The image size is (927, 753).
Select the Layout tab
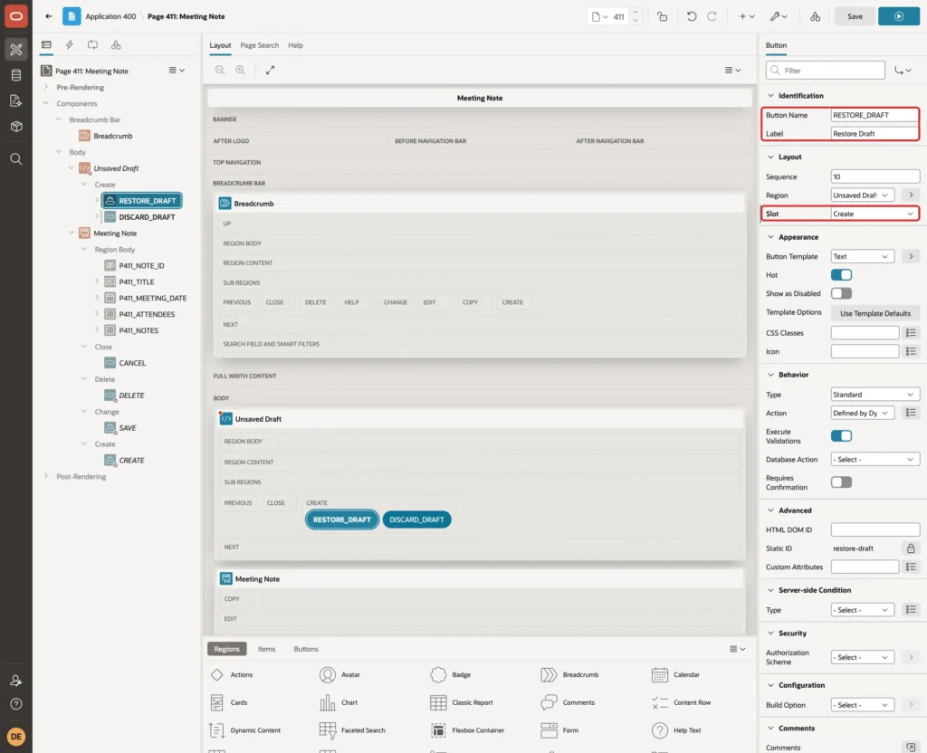(220, 45)
